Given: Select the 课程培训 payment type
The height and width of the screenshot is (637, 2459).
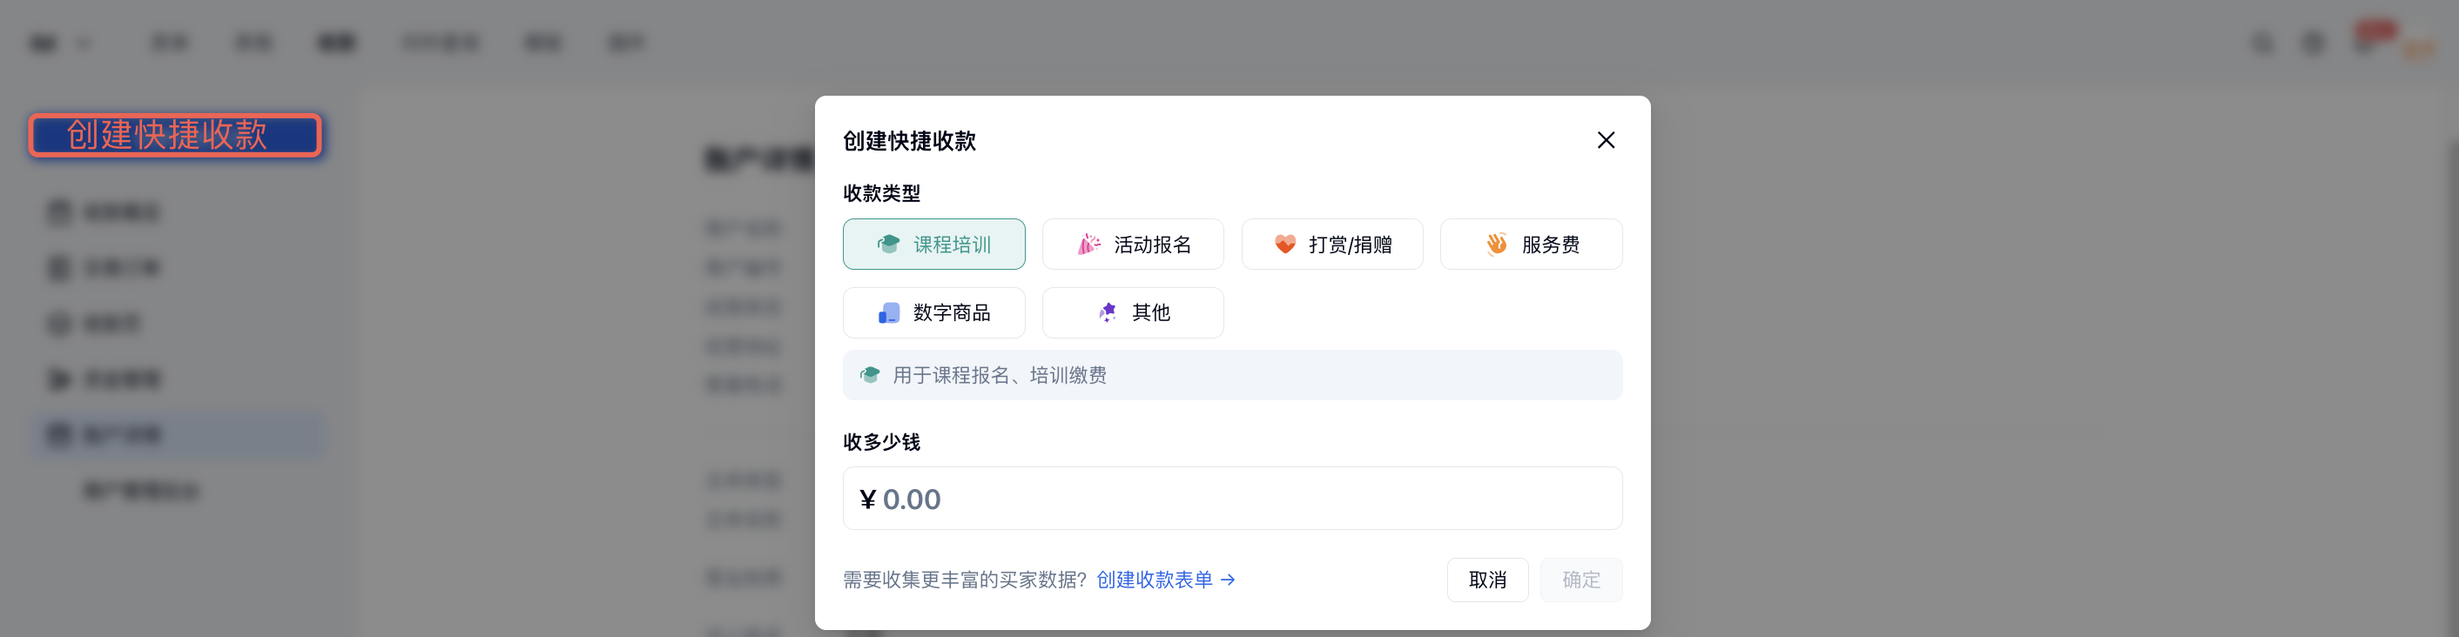Looking at the screenshot, I should coord(933,245).
